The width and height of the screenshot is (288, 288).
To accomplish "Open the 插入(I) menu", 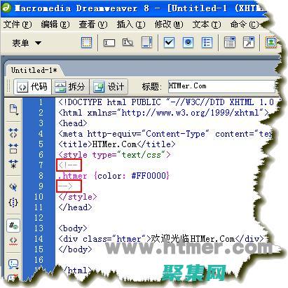I will click(x=131, y=25).
